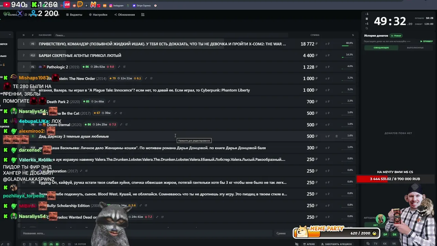Reset the auction timer
Image resolution: width=437 pixels, height=246 pixels.
[367, 28]
